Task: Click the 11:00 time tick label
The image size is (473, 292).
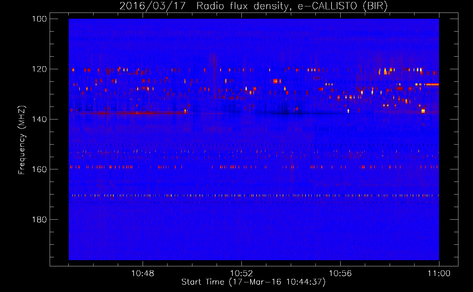Action: [439, 274]
